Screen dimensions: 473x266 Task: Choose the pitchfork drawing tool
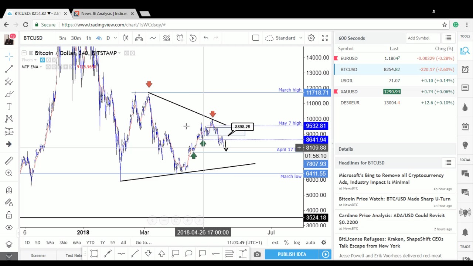[9, 81]
